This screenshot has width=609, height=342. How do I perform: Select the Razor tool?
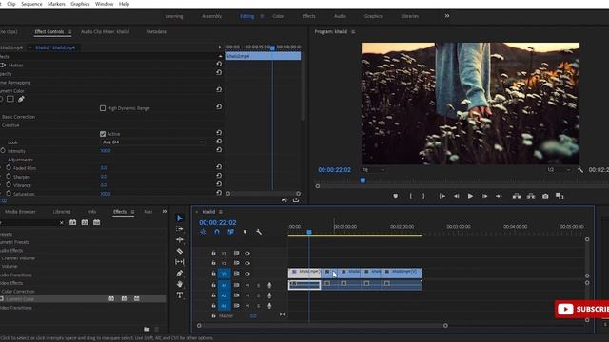[180, 251]
